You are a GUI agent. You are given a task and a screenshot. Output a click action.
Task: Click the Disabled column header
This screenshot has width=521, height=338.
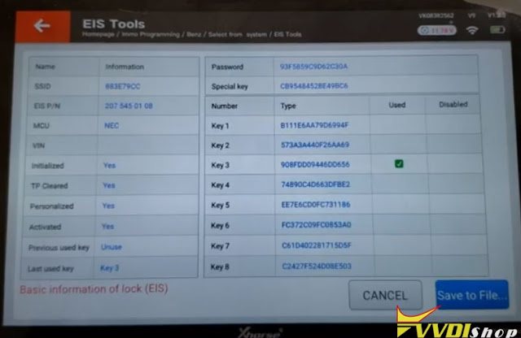[453, 105]
